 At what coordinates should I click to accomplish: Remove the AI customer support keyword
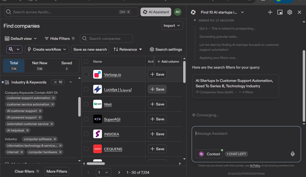(40, 111)
